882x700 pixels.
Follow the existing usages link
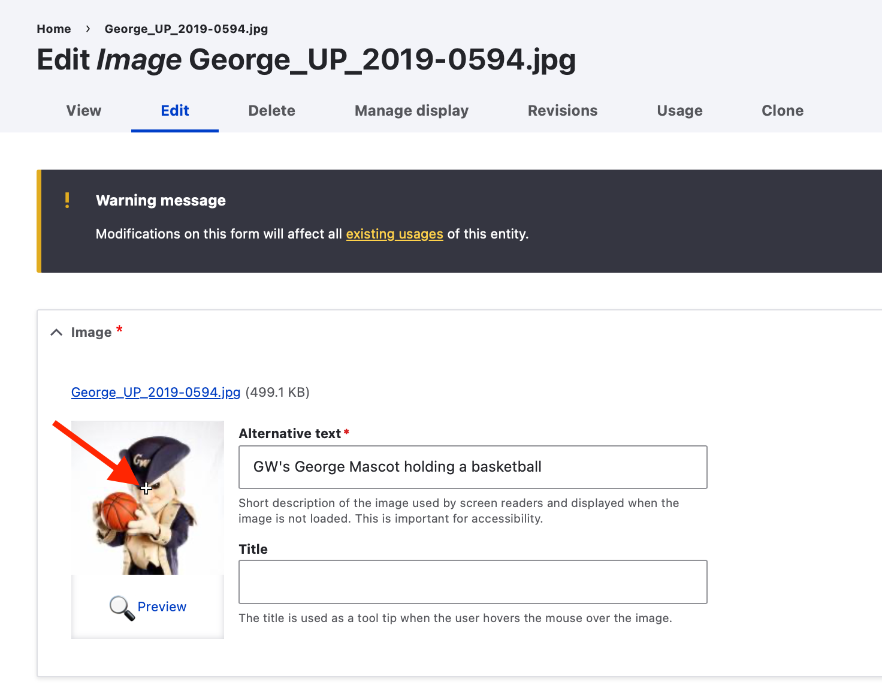[x=394, y=234]
